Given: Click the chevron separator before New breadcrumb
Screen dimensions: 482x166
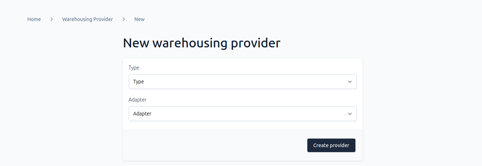Looking at the screenshot, I should click(x=124, y=19).
